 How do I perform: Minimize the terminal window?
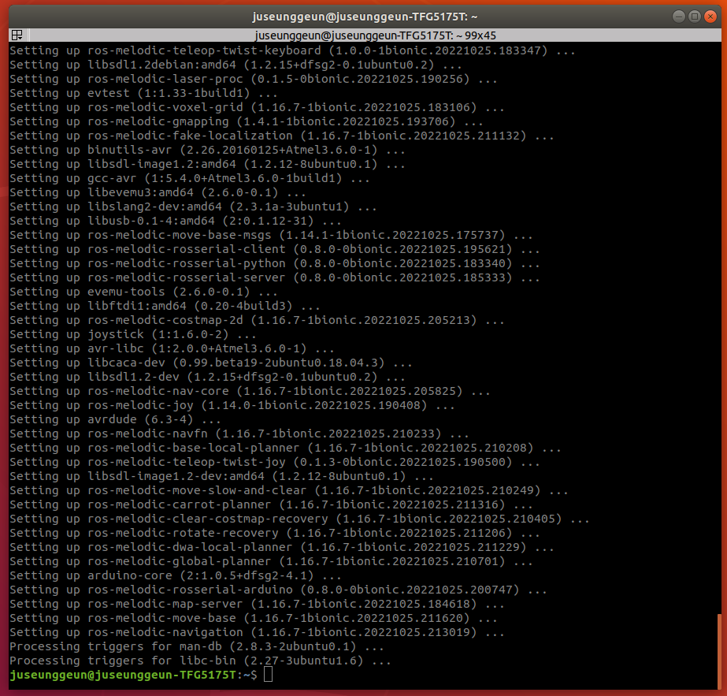(679, 17)
